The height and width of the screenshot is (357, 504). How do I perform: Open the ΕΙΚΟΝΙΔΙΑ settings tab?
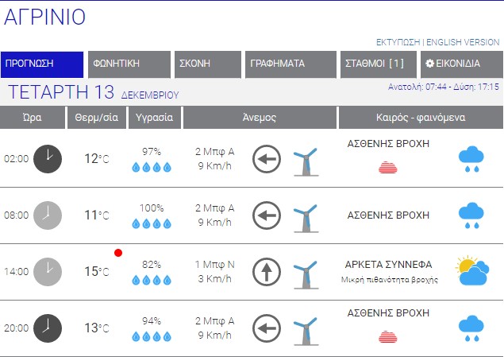tap(458, 64)
